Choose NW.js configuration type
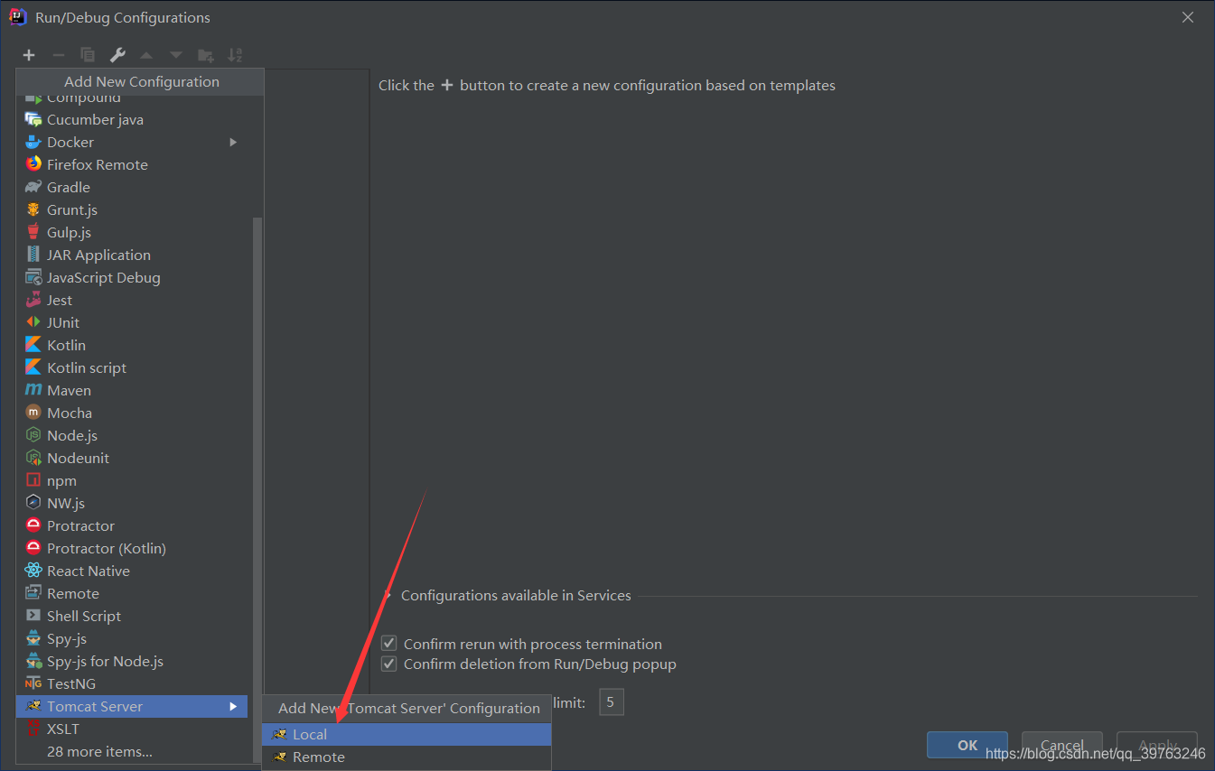 coord(132,503)
